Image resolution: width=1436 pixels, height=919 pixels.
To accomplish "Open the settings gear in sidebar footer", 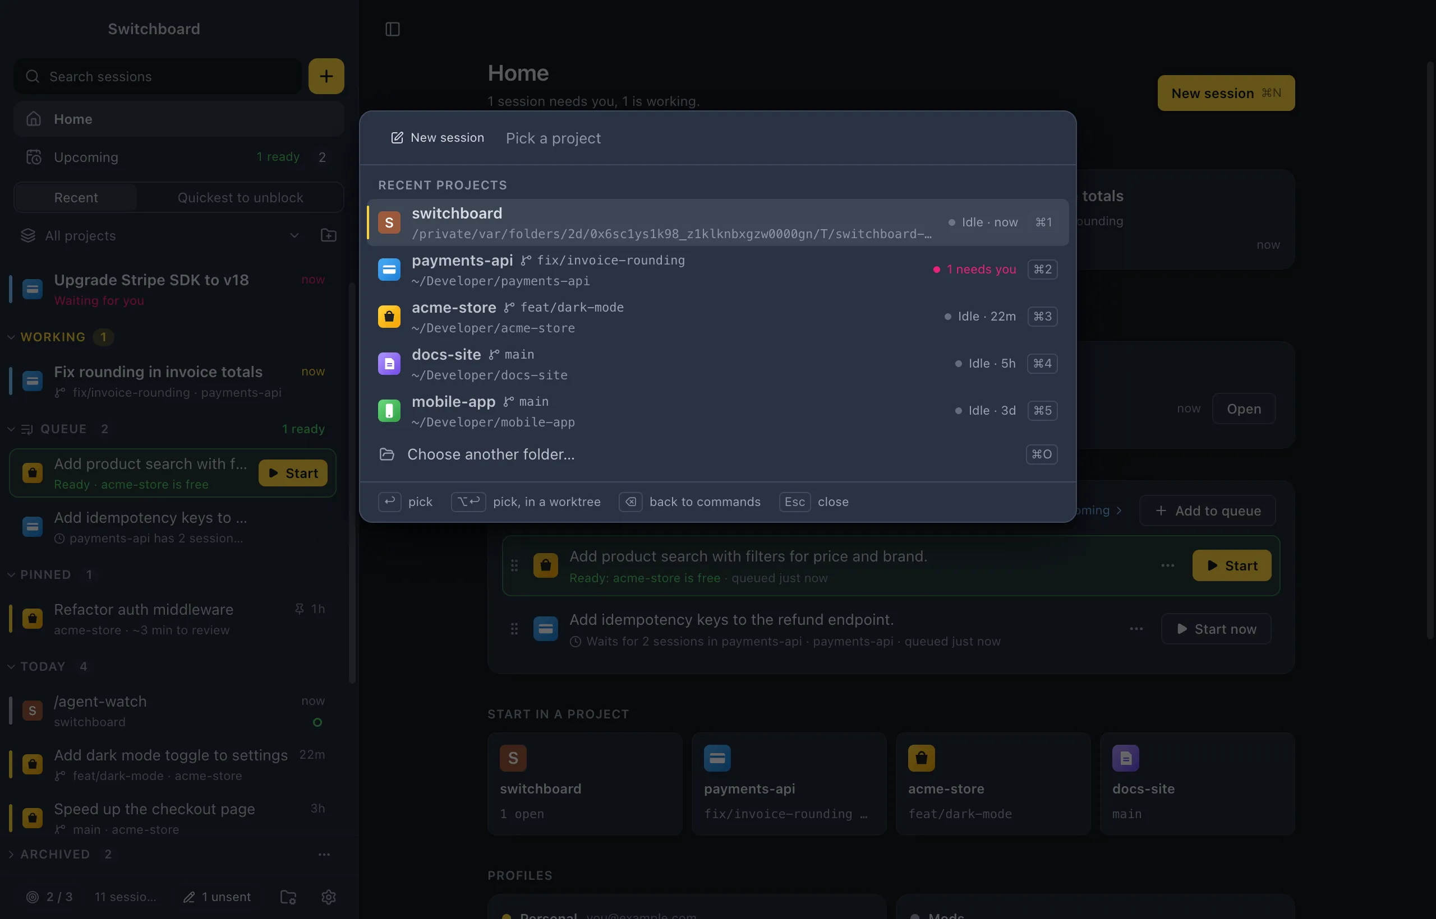I will tap(329, 897).
